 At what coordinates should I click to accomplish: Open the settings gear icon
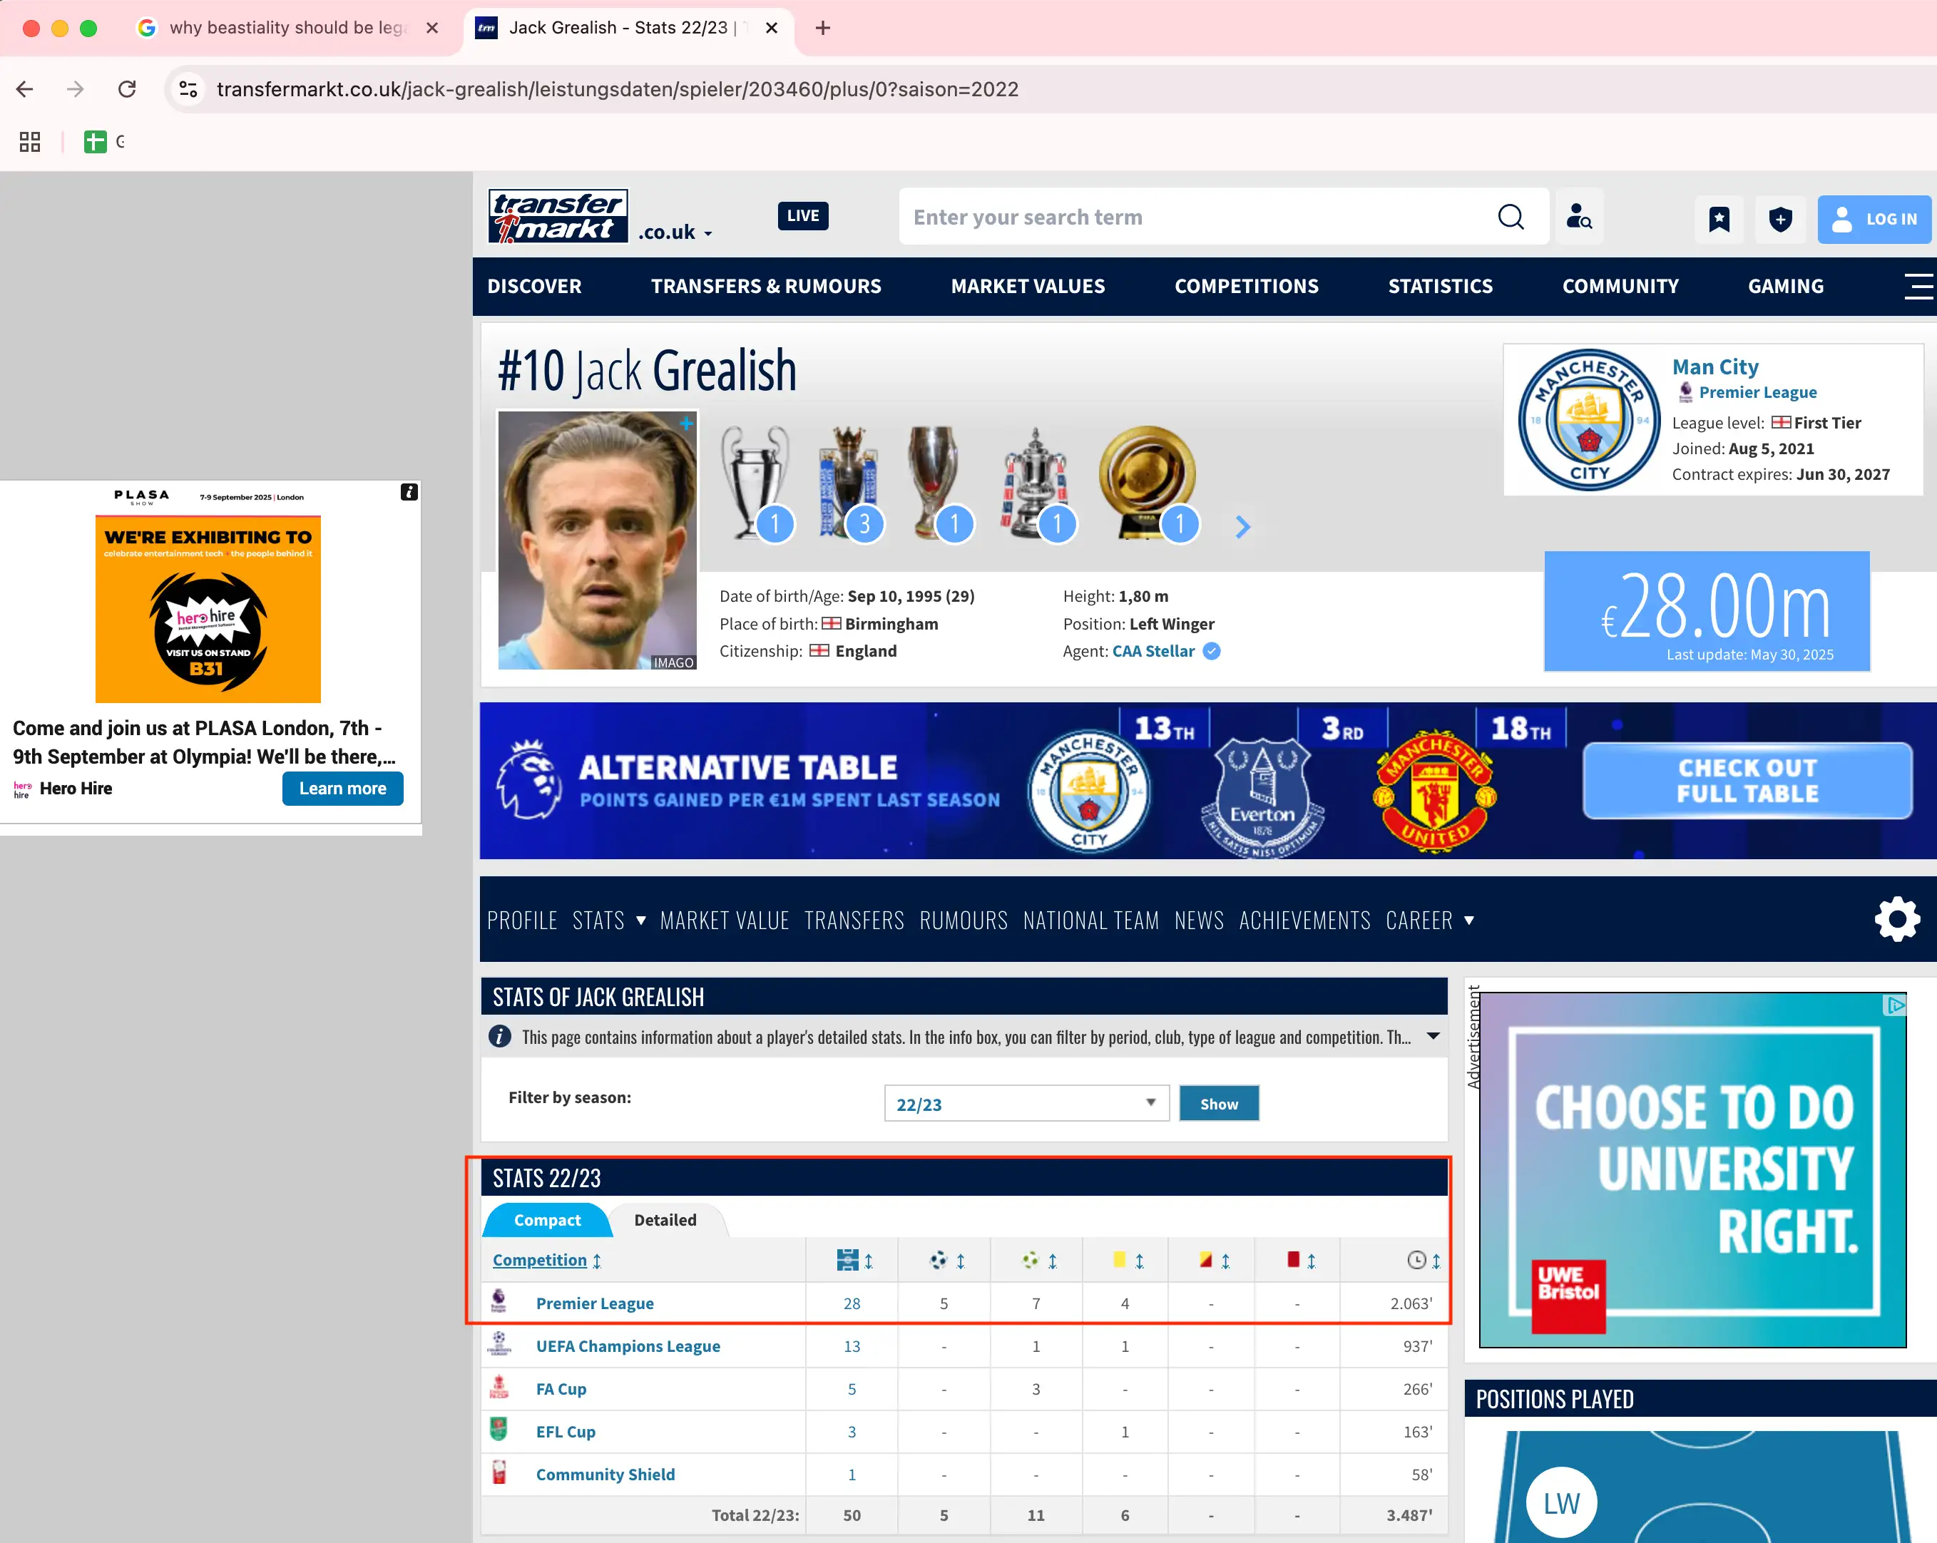point(1896,919)
